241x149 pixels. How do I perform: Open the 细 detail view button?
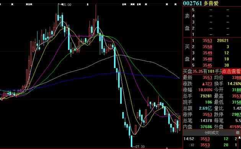238,133
